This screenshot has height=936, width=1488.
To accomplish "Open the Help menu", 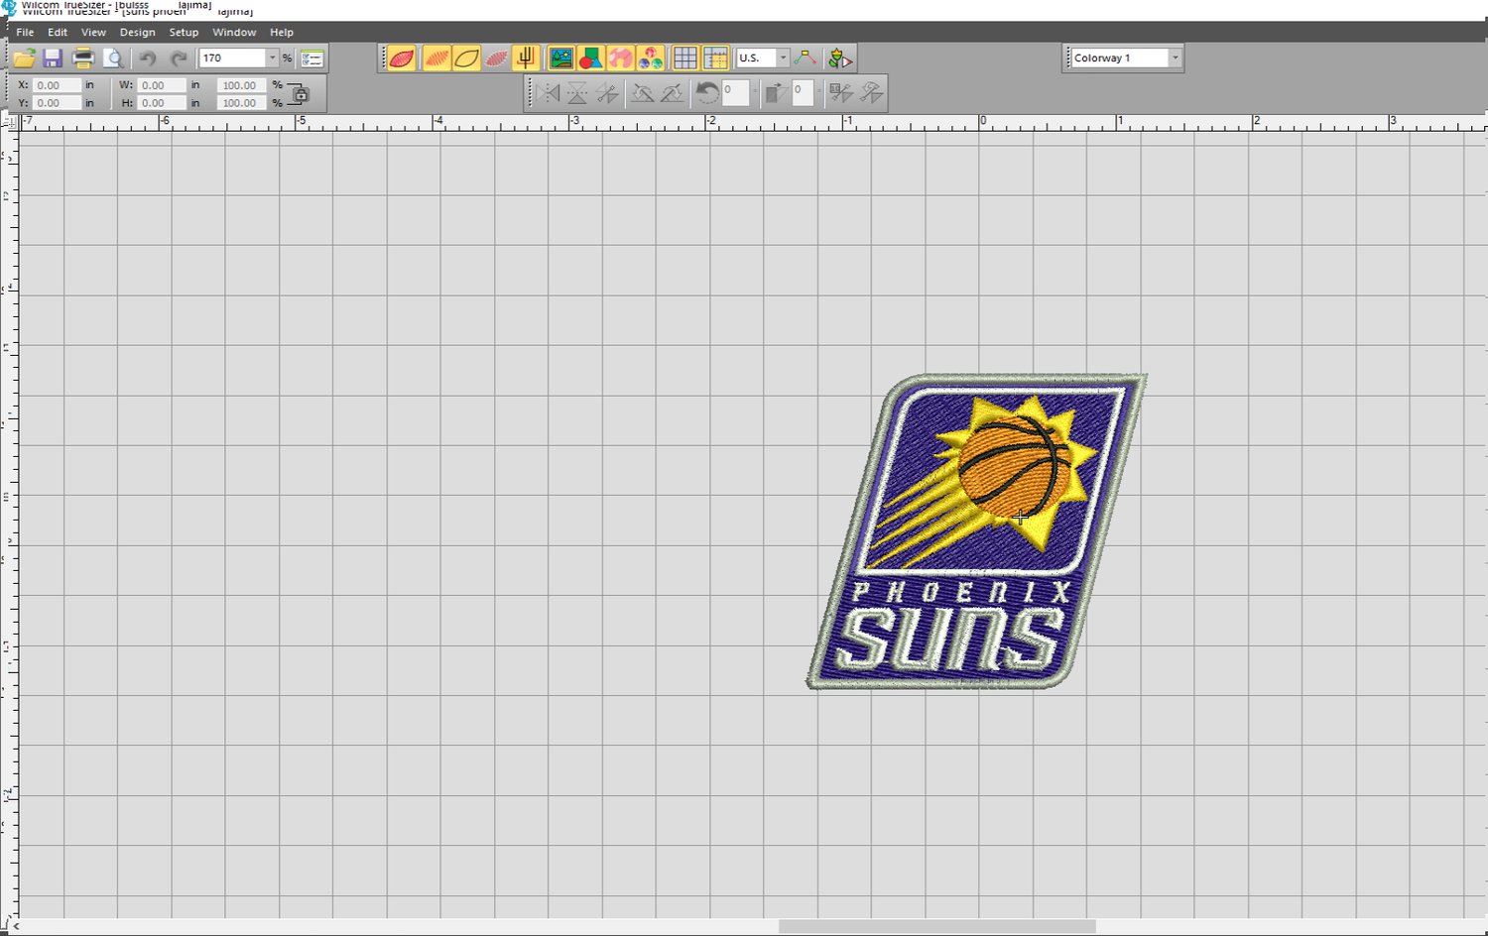I will [x=282, y=32].
